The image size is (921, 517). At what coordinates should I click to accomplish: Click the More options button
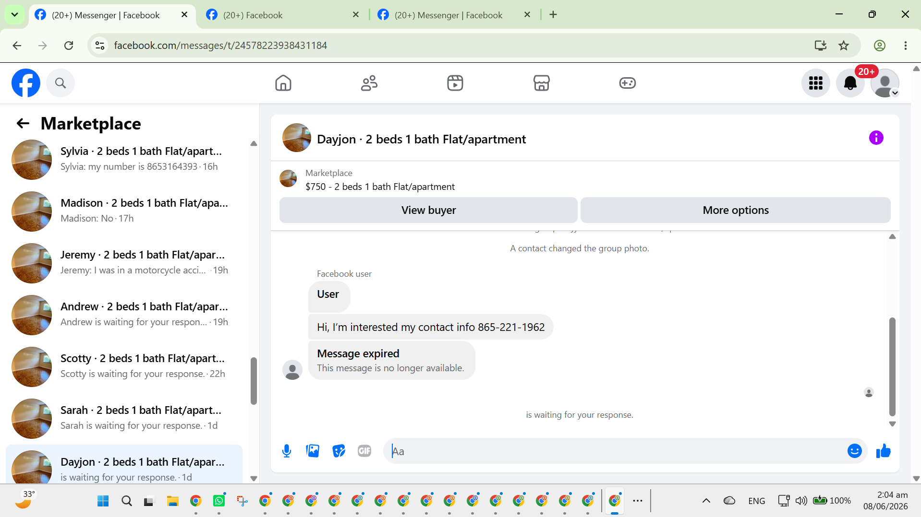click(x=736, y=210)
